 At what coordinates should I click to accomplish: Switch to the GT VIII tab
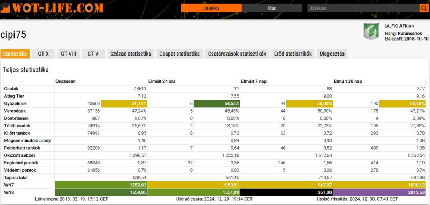click(69, 54)
